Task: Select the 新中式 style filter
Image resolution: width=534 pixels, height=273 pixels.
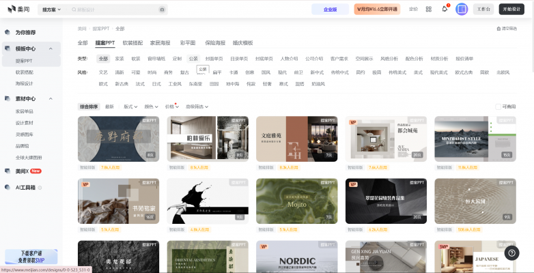Action: click(x=317, y=72)
